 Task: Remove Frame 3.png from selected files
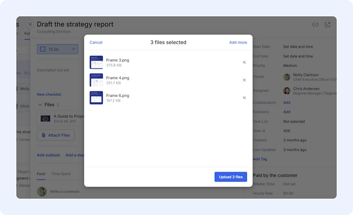244,62
